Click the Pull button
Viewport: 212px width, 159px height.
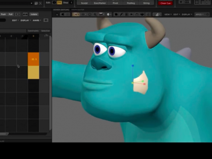11,14
